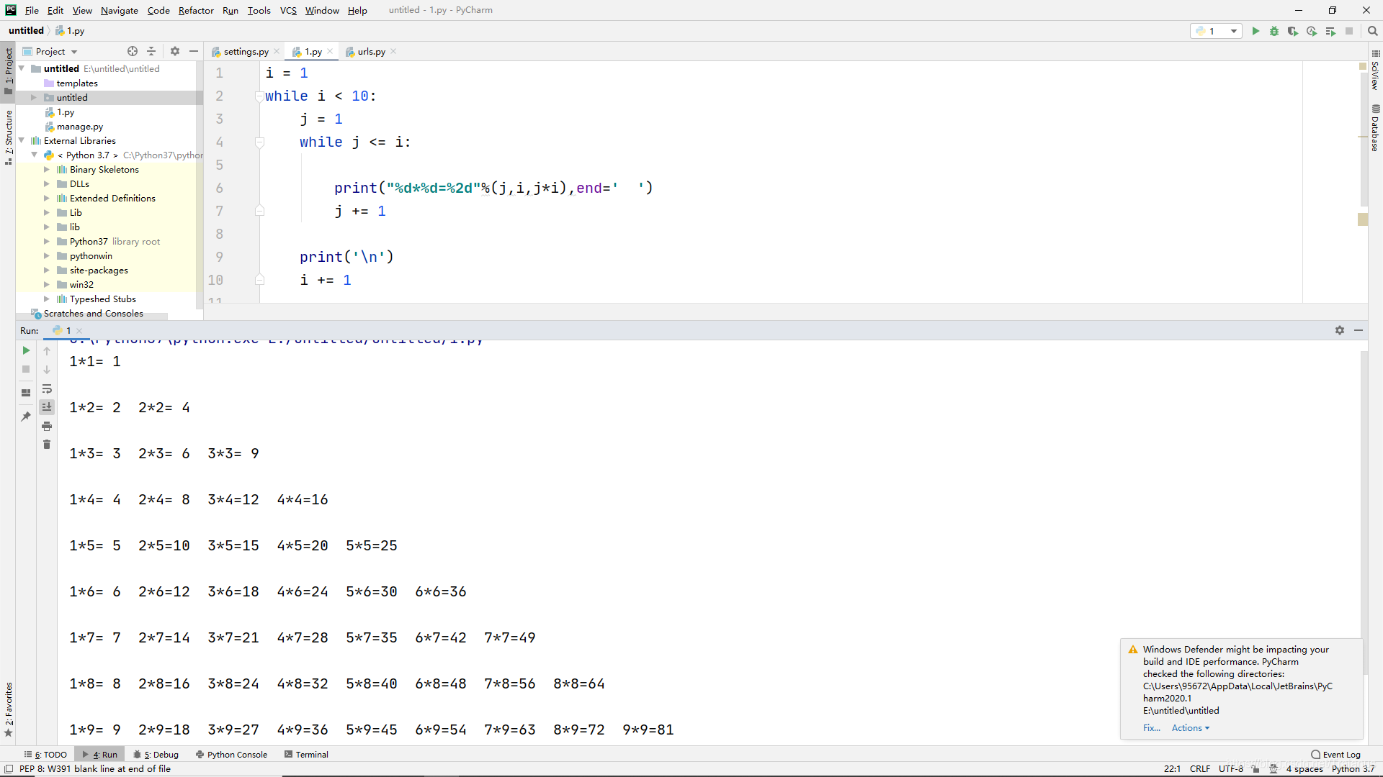Toggle file read-only lock icon in status bar
The height and width of the screenshot is (777, 1383).
click(x=1256, y=768)
